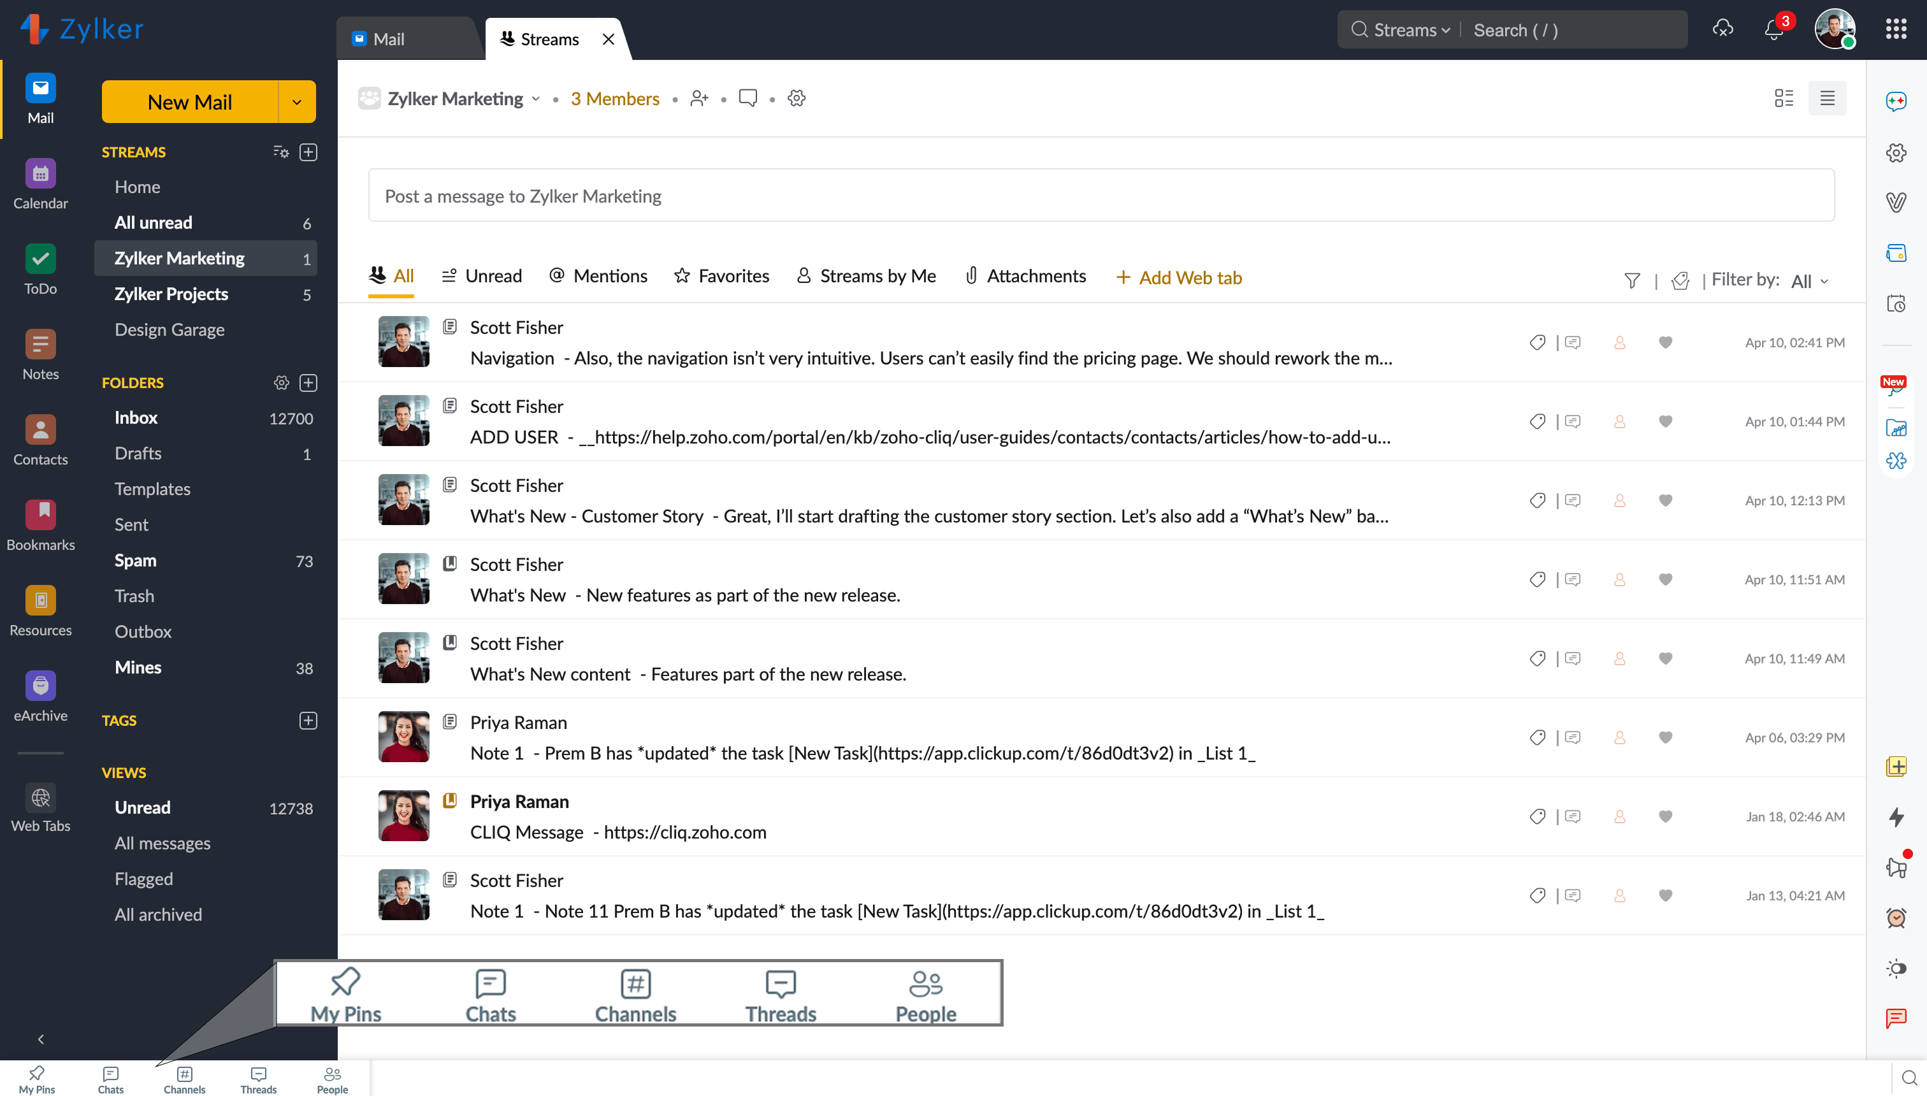The image size is (1927, 1096).
Task: Add a new folder with the plus icon
Action: [308, 382]
